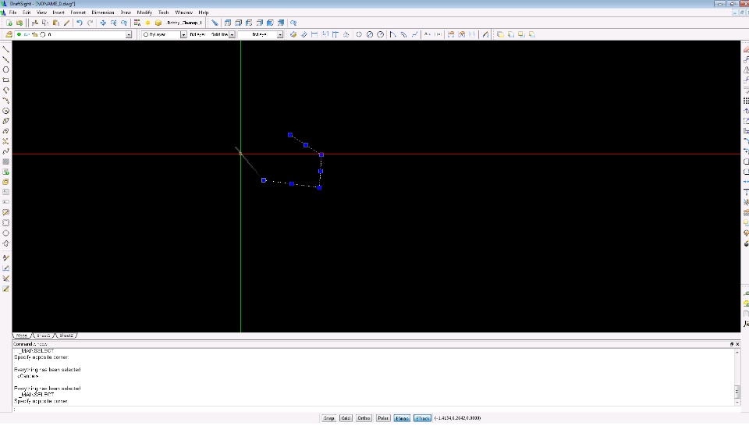749x426 pixels.
Task: Select the Rectangle draw tool
Action: click(x=5, y=80)
